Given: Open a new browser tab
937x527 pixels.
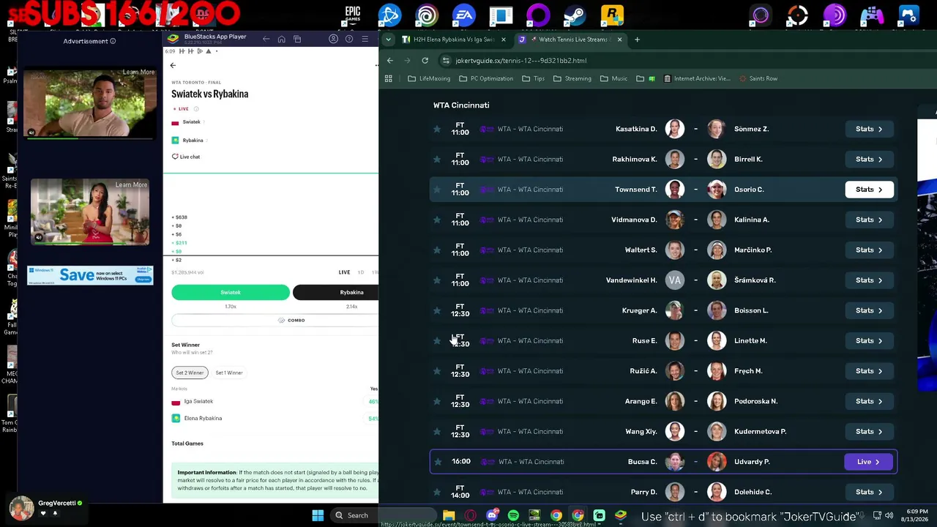Looking at the screenshot, I should pyautogui.click(x=637, y=40).
